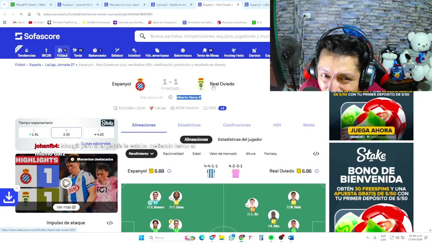Click the Real Oviedo team crest
The image size is (432, 243).
[201, 84]
